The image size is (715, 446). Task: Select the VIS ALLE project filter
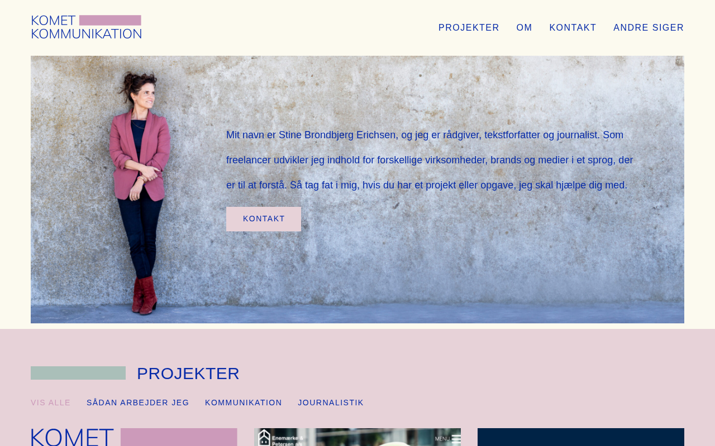[x=51, y=403]
